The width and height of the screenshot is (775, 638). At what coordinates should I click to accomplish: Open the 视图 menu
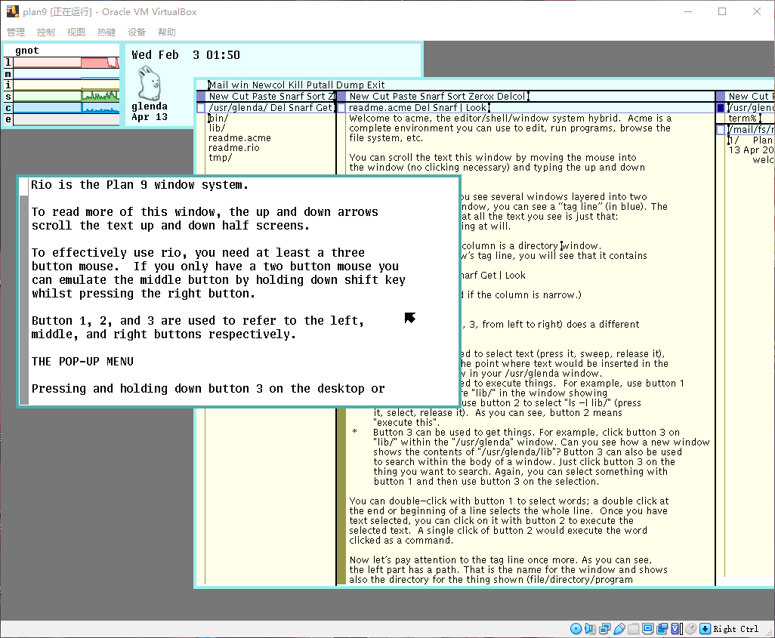tap(76, 32)
